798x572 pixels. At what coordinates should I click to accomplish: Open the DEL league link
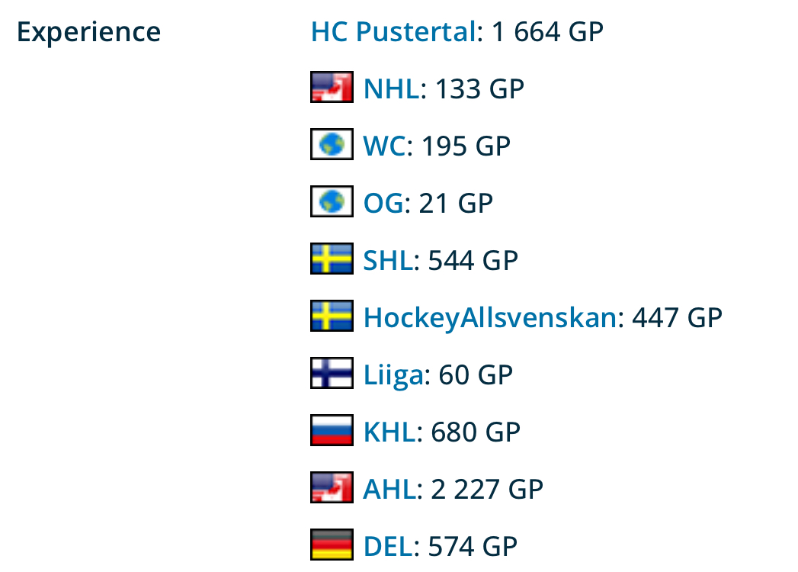(388, 546)
